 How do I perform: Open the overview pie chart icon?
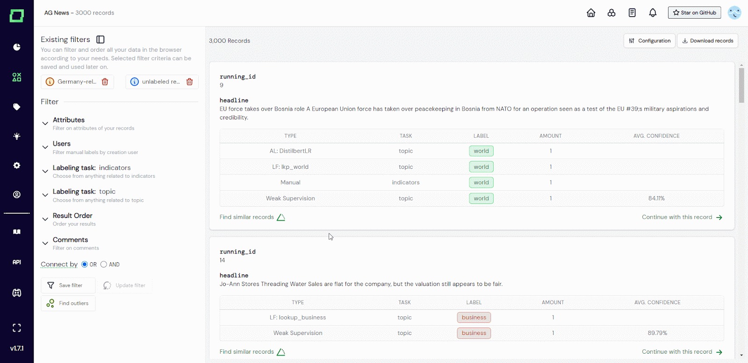tap(17, 47)
